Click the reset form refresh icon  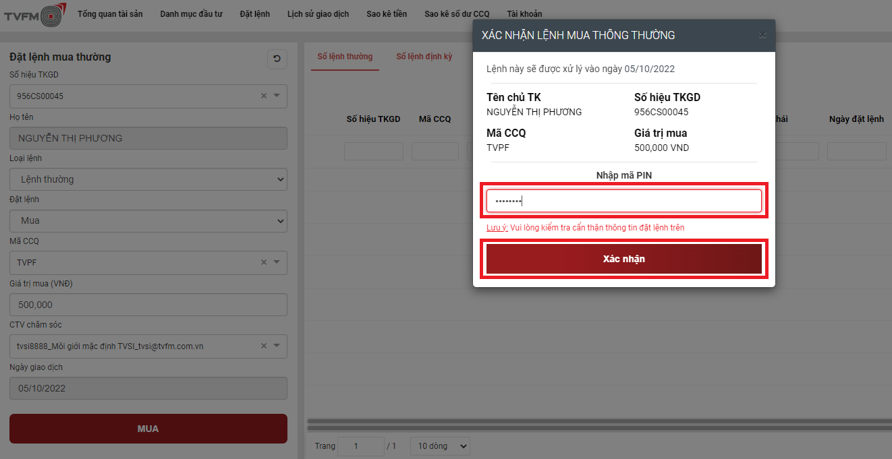click(277, 59)
